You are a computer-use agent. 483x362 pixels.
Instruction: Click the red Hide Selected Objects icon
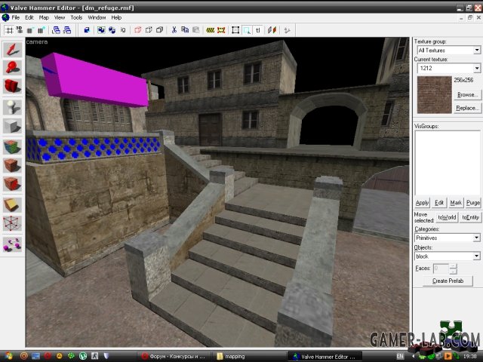point(137,30)
